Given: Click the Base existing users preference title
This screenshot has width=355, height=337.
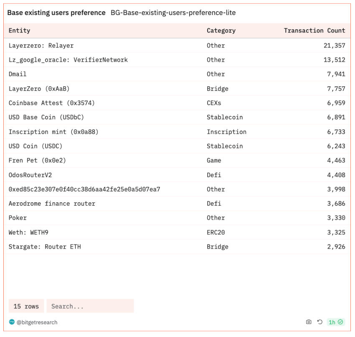Looking at the screenshot, I should 56,13.
